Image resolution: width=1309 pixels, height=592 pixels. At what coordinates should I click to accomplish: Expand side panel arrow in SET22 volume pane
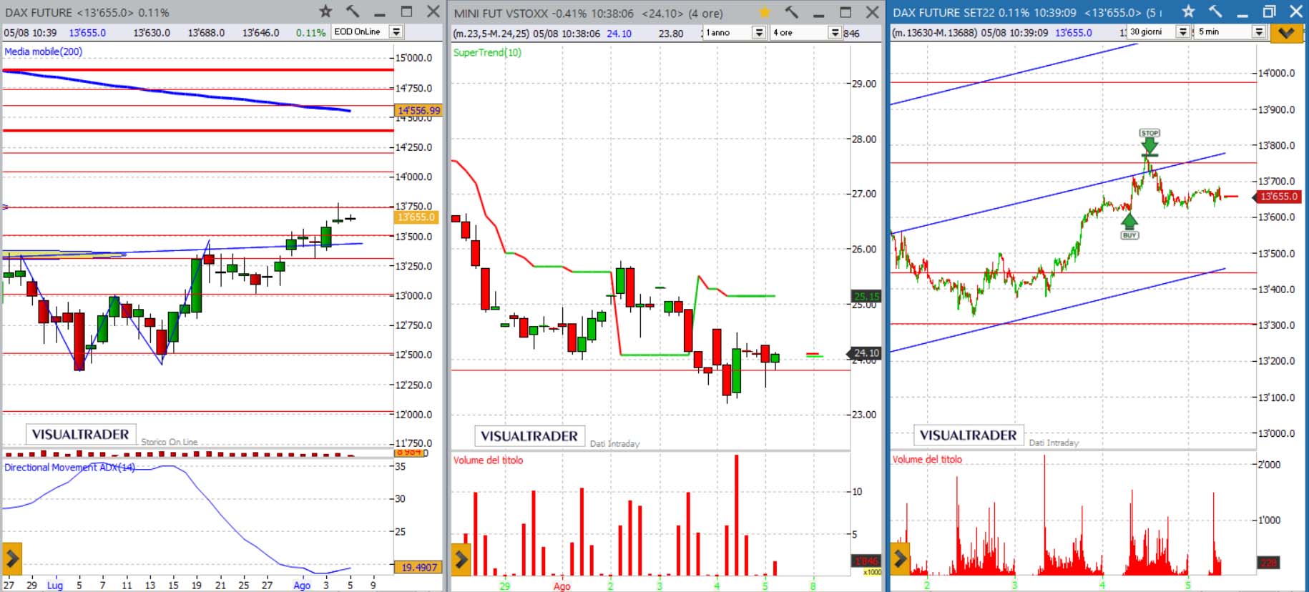click(900, 559)
